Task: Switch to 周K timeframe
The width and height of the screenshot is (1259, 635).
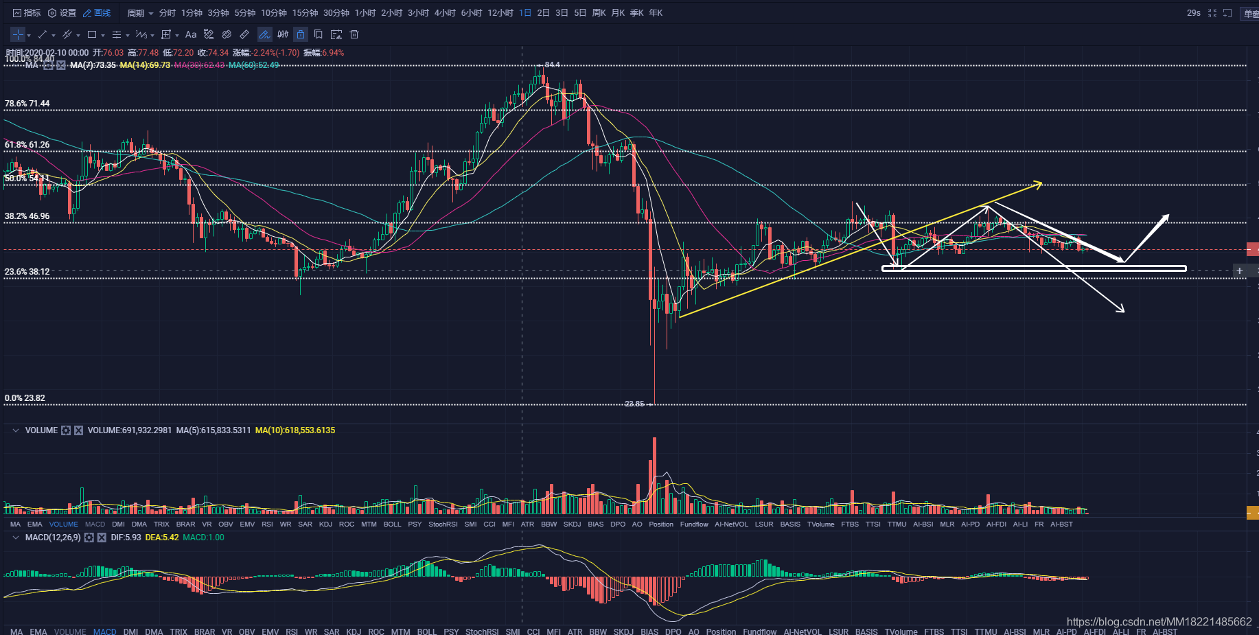Action: click(599, 13)
